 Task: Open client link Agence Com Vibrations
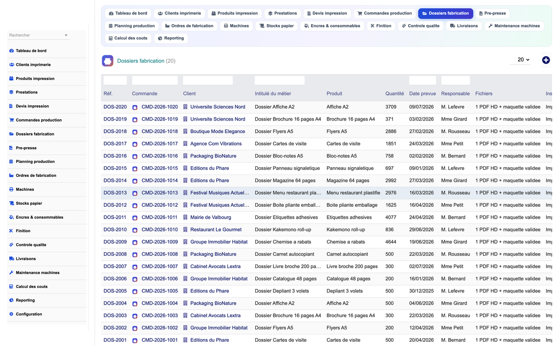(x=216, y=143)
